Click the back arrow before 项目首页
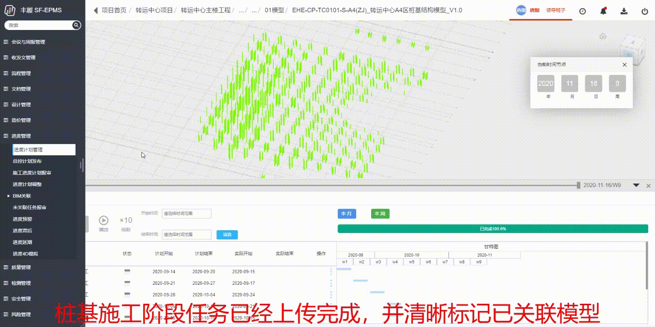 pos(96,10)
